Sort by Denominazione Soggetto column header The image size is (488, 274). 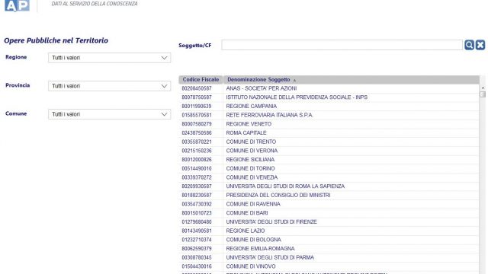coord(352,79)
